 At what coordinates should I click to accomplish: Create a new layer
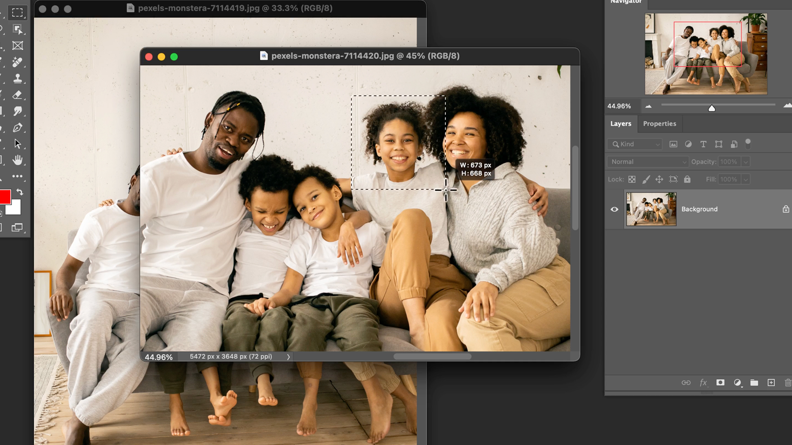771,383
